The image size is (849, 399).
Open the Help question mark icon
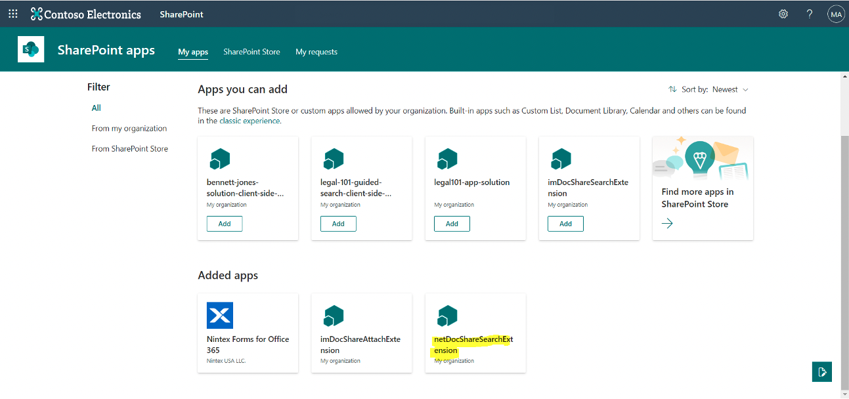(x=810, y=14)
